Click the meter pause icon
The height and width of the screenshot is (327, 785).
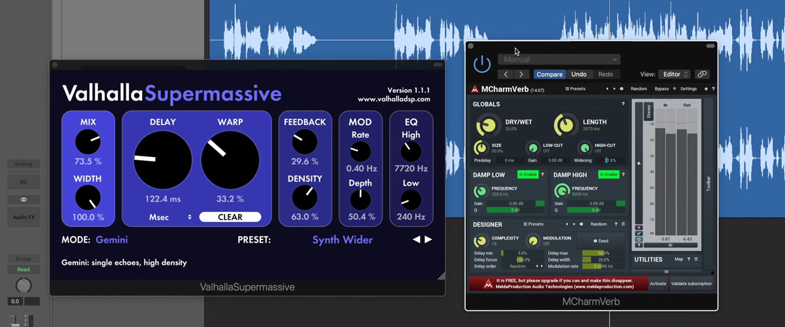[638, 228]
